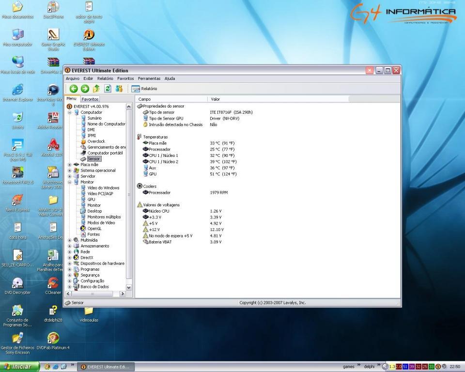This screenshot has width=465, height=372.
Task: Select the Menu tab above the tree
Action: pos(71,98)
